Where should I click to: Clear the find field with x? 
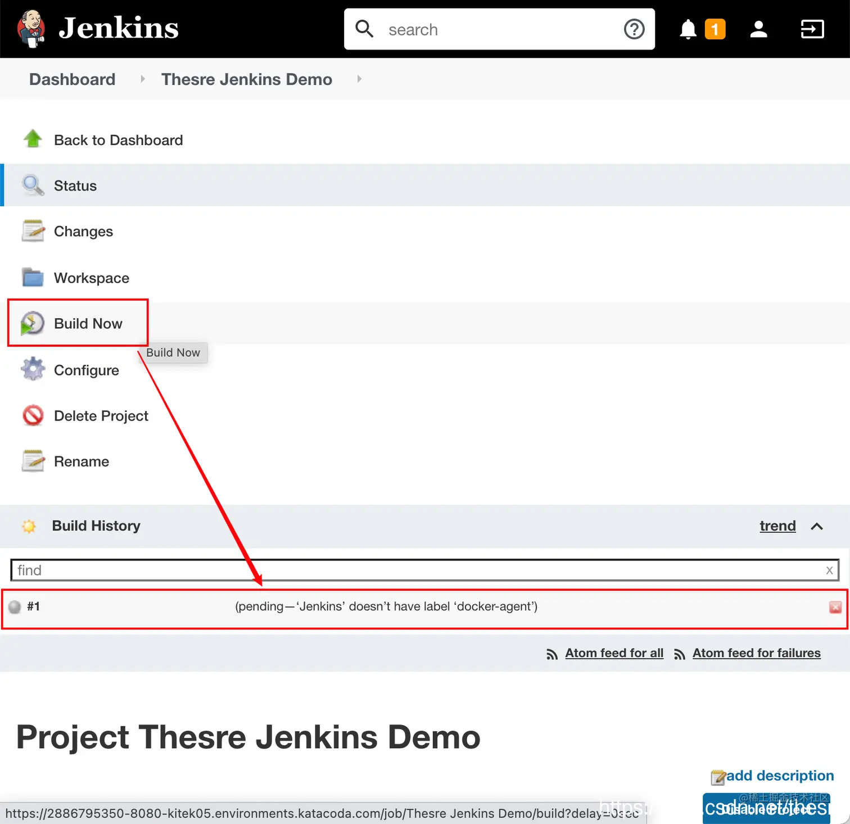coord(829,571)
